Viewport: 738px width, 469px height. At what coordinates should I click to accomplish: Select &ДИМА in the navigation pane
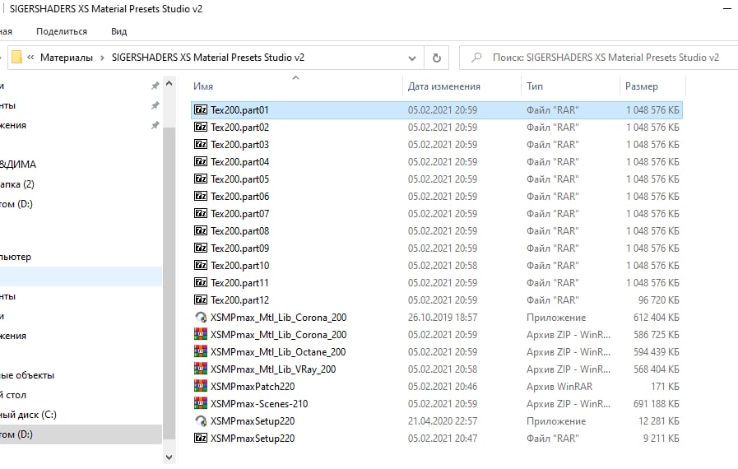point(18,165)
